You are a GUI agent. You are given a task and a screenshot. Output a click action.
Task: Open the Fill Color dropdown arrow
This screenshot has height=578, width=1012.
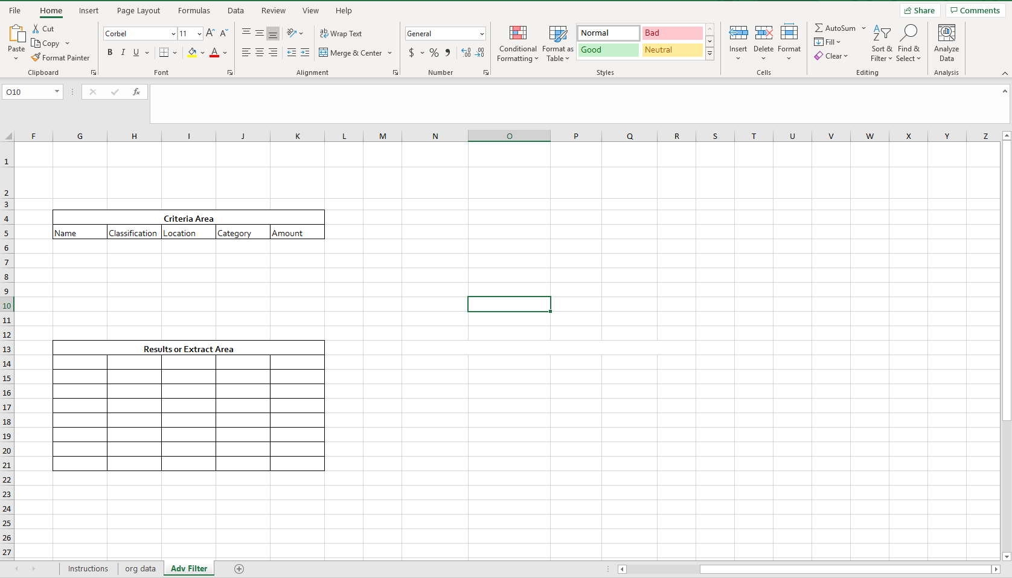[x=203, y=53]
